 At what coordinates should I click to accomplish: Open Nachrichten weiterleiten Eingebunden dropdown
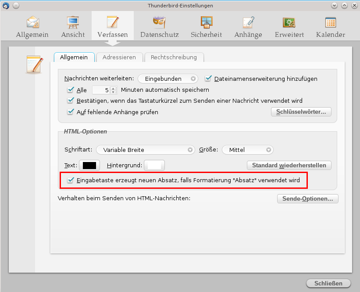click(x=168, y=79)
